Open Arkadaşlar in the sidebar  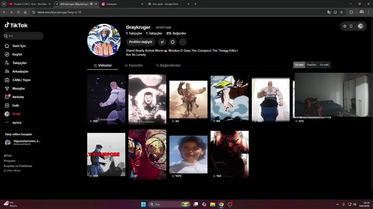pos(20,71)
